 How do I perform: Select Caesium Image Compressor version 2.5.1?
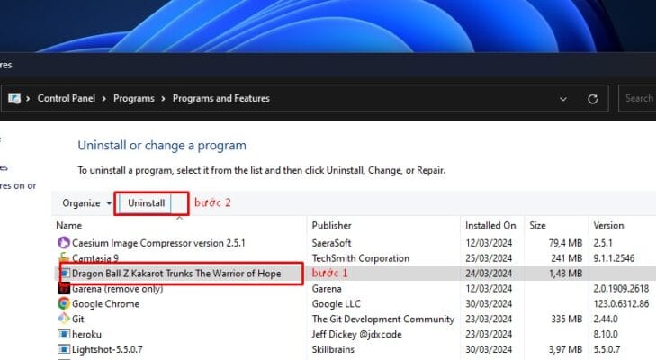(x=158, y=243)
